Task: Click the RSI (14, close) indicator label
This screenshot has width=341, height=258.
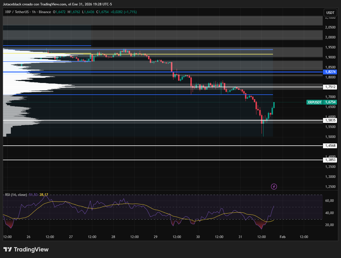Action: tap(16, 195)
